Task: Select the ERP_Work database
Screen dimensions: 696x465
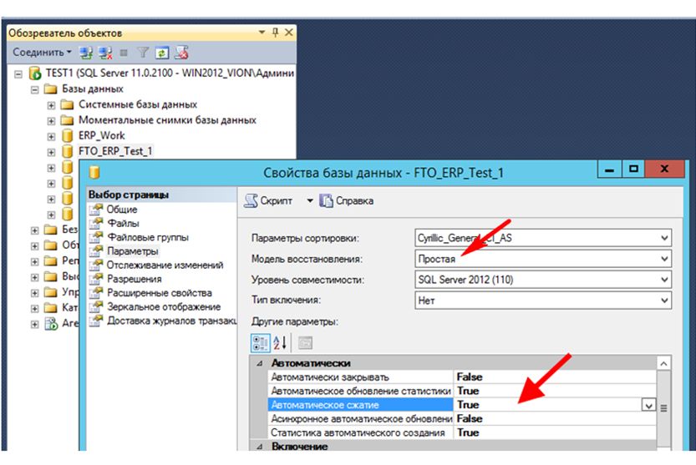Action: pos(102,136)
